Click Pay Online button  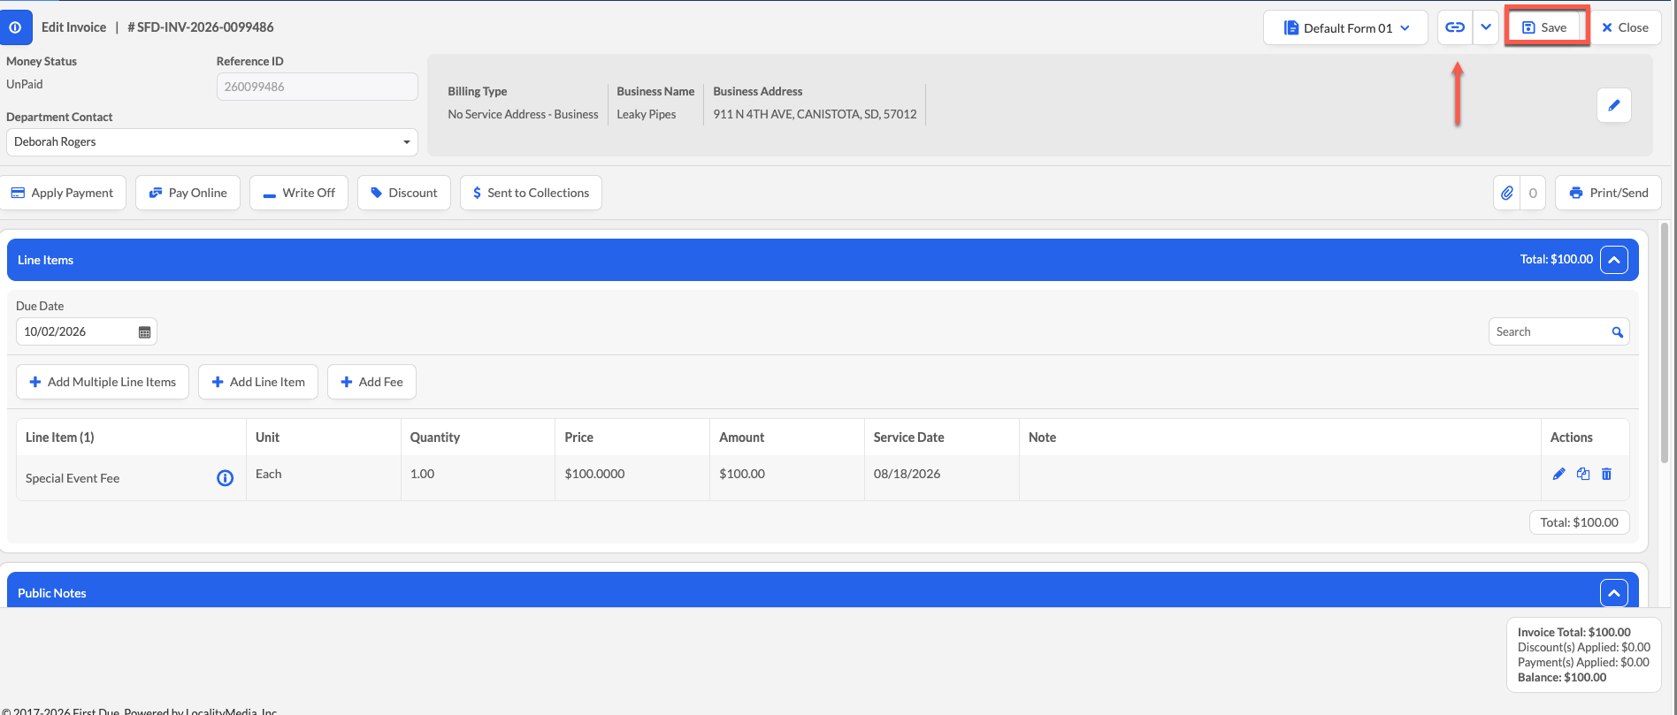(x=188, y=193)
